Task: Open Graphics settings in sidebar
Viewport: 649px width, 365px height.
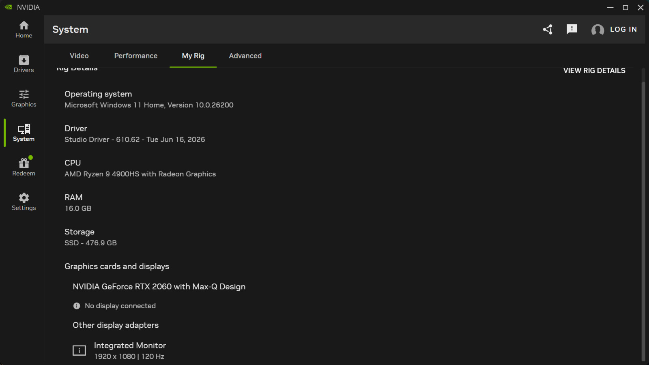Action: tap(24, 99)
